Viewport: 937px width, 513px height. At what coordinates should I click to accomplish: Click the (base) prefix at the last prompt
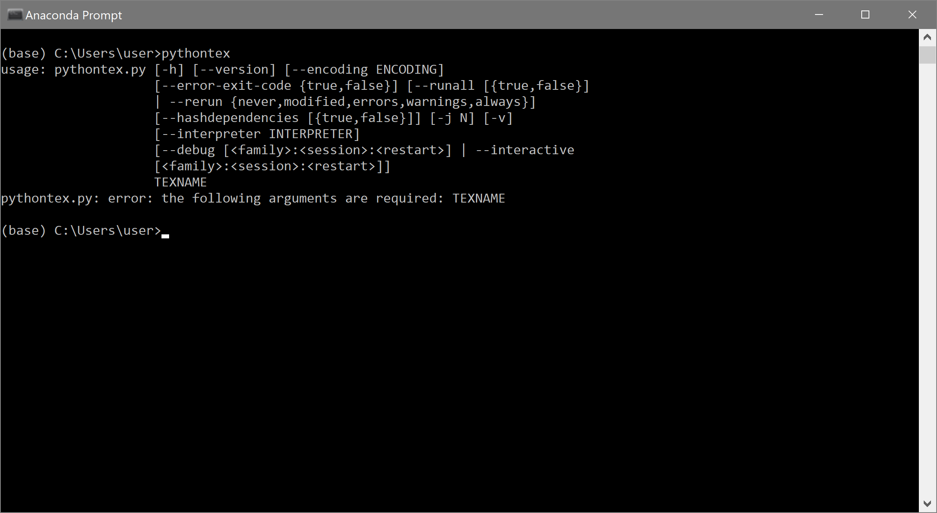(23, 230)
